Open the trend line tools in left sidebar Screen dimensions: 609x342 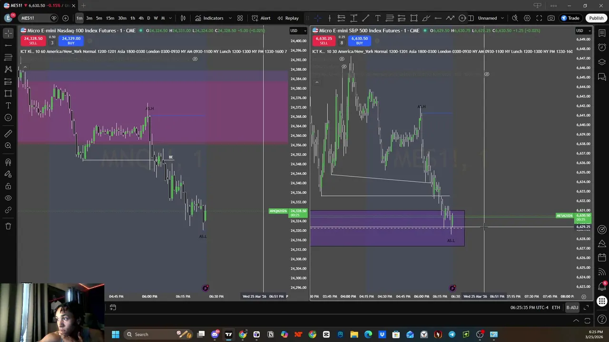[8, 45]
